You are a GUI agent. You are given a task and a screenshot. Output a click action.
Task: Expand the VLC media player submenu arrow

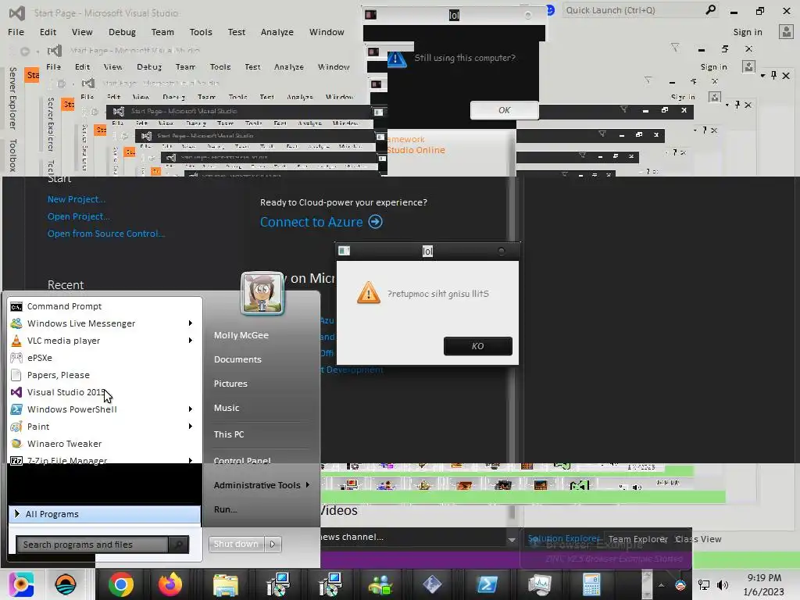click(x=191, y=341)
